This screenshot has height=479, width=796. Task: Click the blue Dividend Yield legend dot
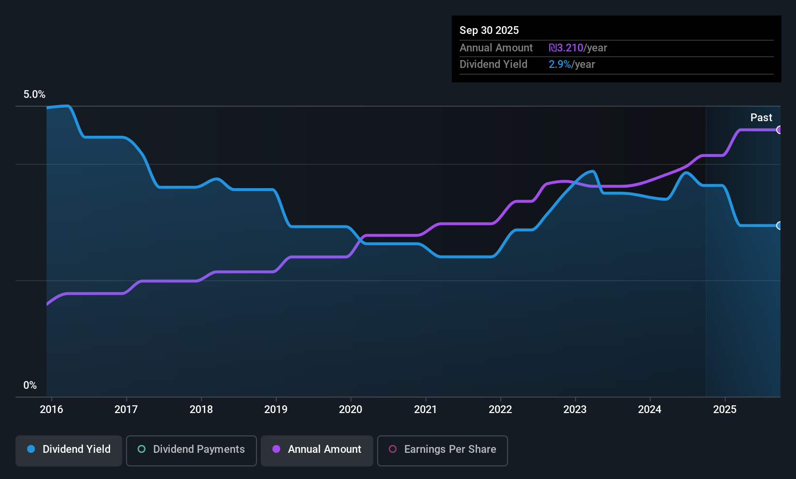31,449
